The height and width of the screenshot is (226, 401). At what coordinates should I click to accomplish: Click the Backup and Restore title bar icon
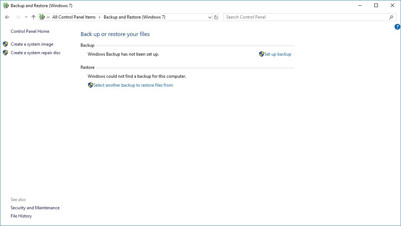coord(6,5)
